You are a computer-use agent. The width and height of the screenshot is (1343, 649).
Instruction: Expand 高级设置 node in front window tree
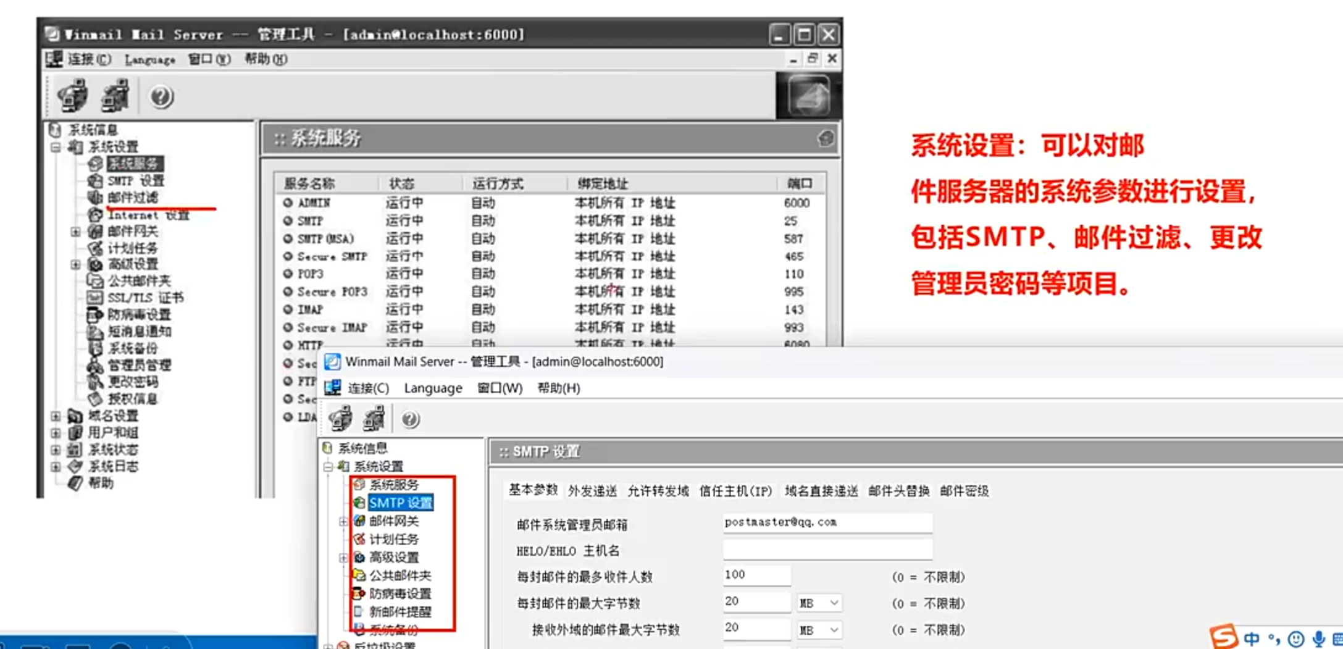pyautogui.click(x=343, y=558)
